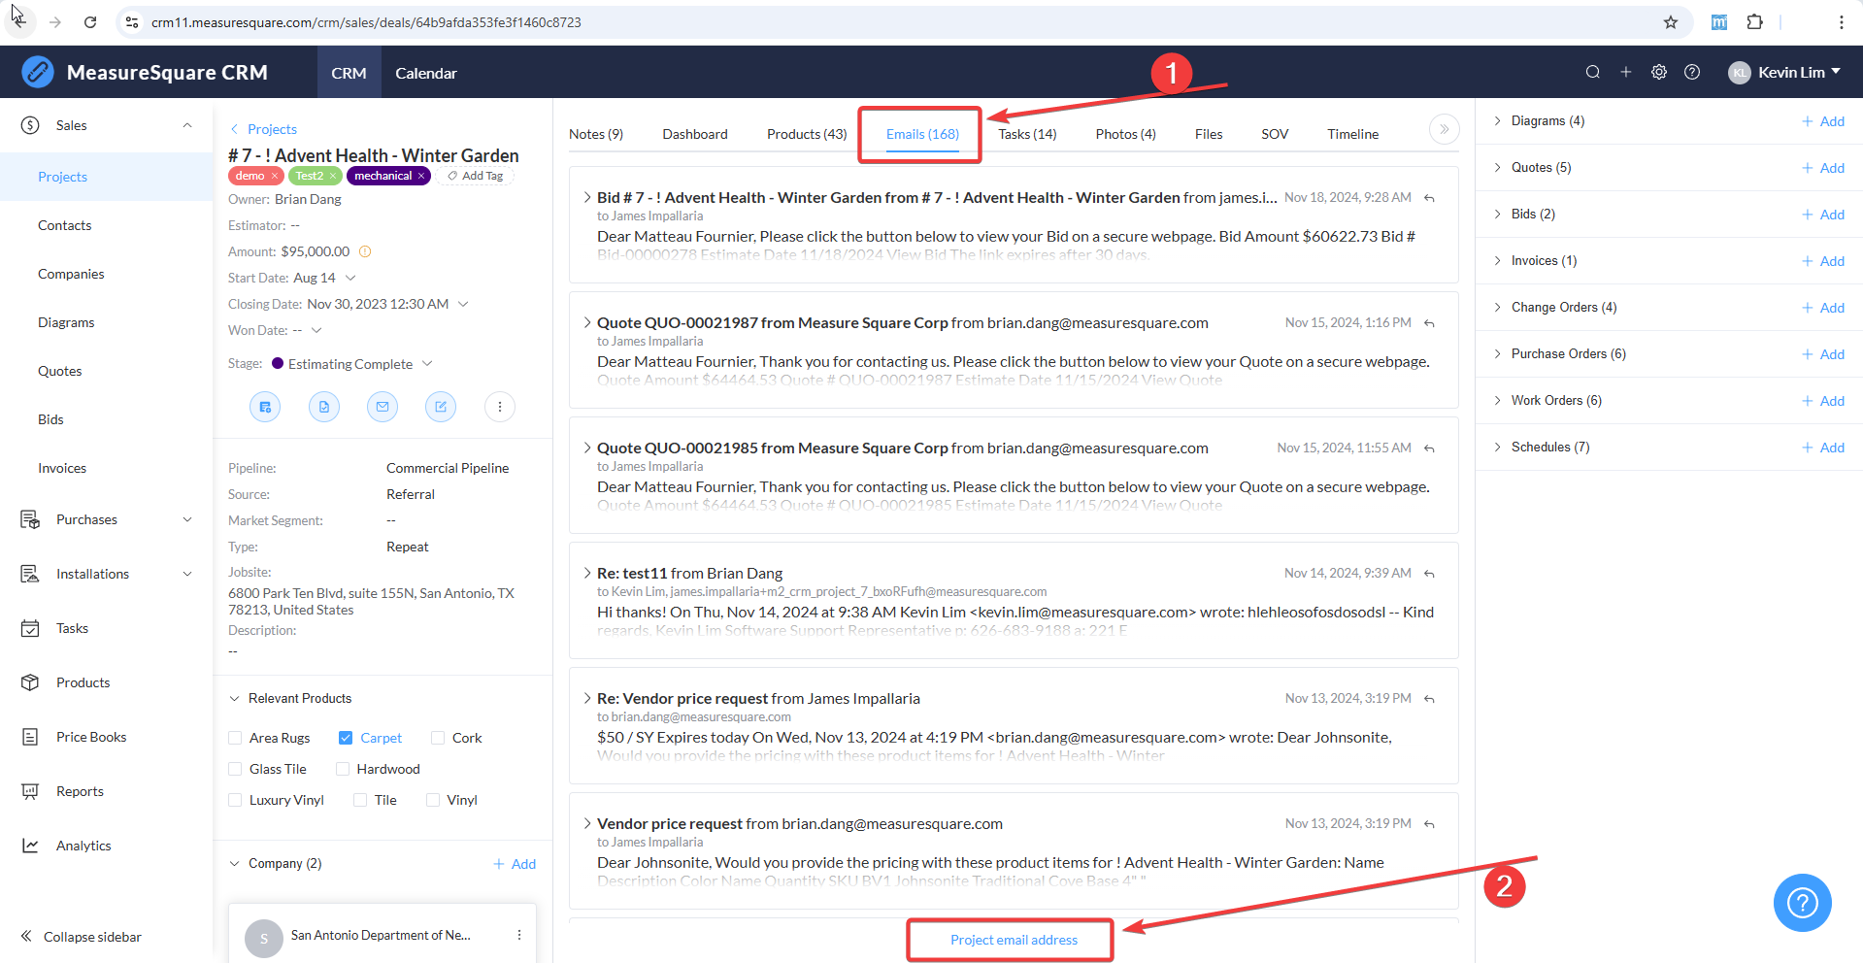Image resolution: width=1863 pixels, height=963 pixels.
Task: Collapse the Relevant Products section
Action: (234, 698)
